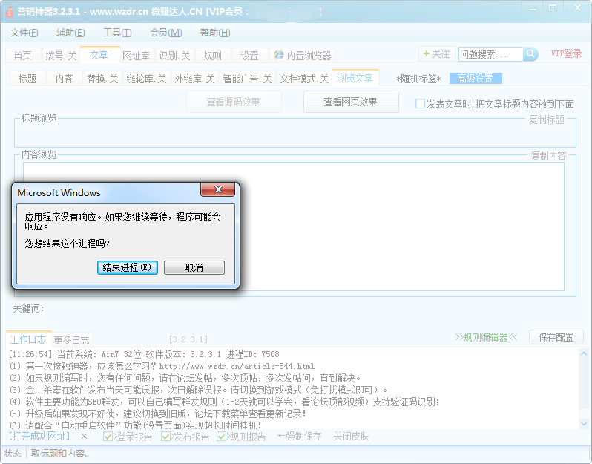Switch to the 首页 tab
592x464 pixels.
pos(23,56)
